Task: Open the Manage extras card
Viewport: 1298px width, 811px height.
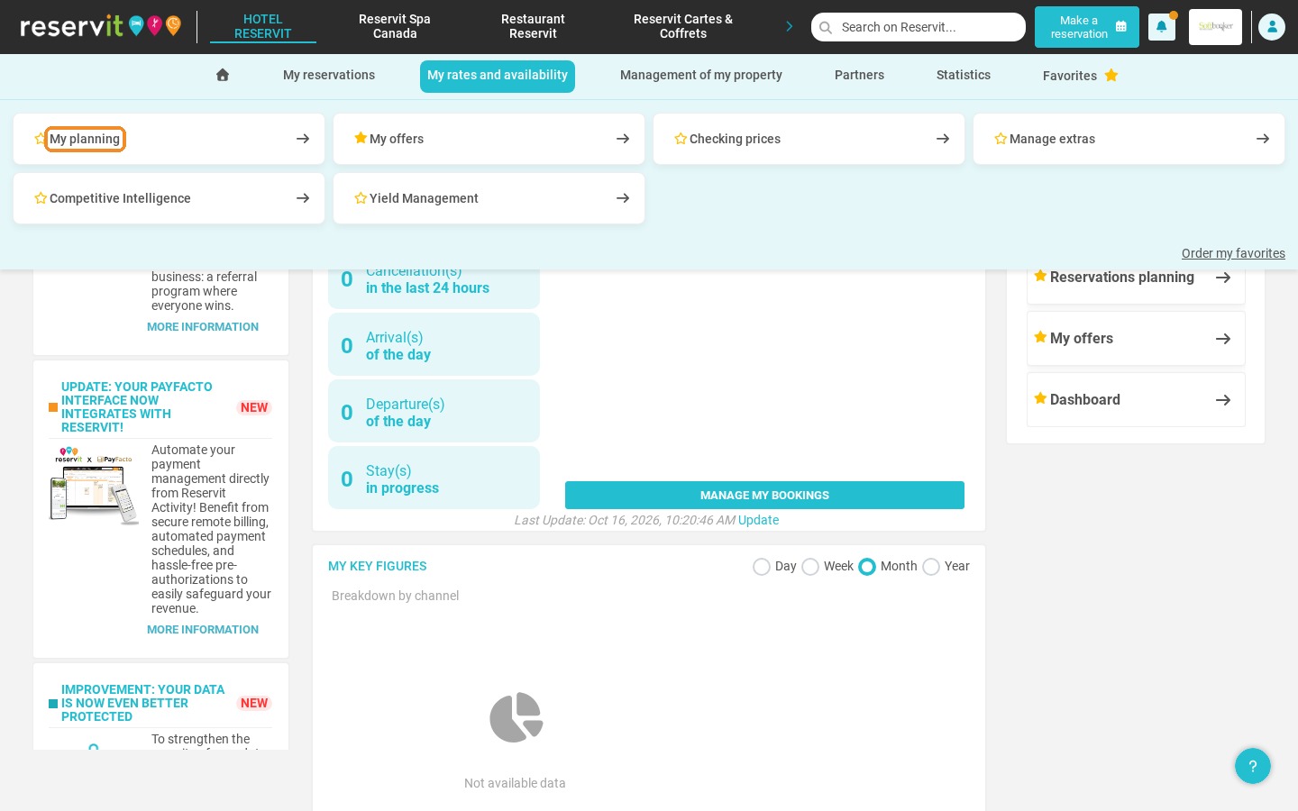Action: pyautogui.click(x=1129, y=139)
